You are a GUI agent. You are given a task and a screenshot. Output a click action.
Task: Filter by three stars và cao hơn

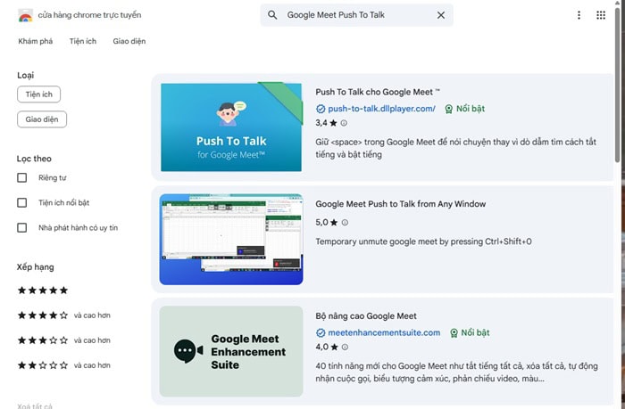(x=63, y=340)
